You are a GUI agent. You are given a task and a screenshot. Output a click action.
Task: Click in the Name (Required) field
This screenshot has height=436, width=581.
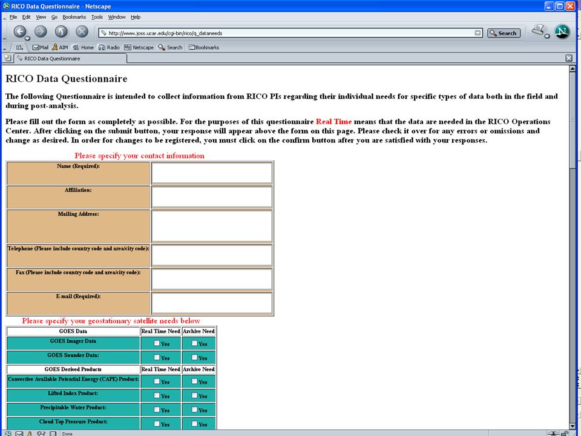(212, 173)
